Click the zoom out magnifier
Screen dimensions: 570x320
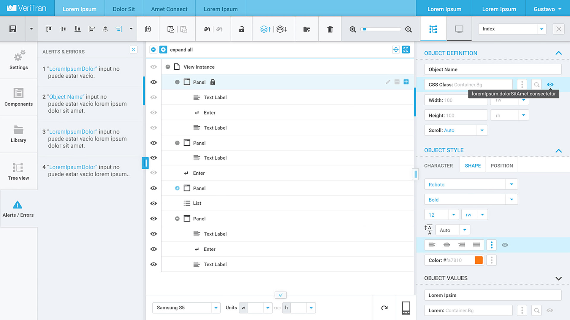408,29
